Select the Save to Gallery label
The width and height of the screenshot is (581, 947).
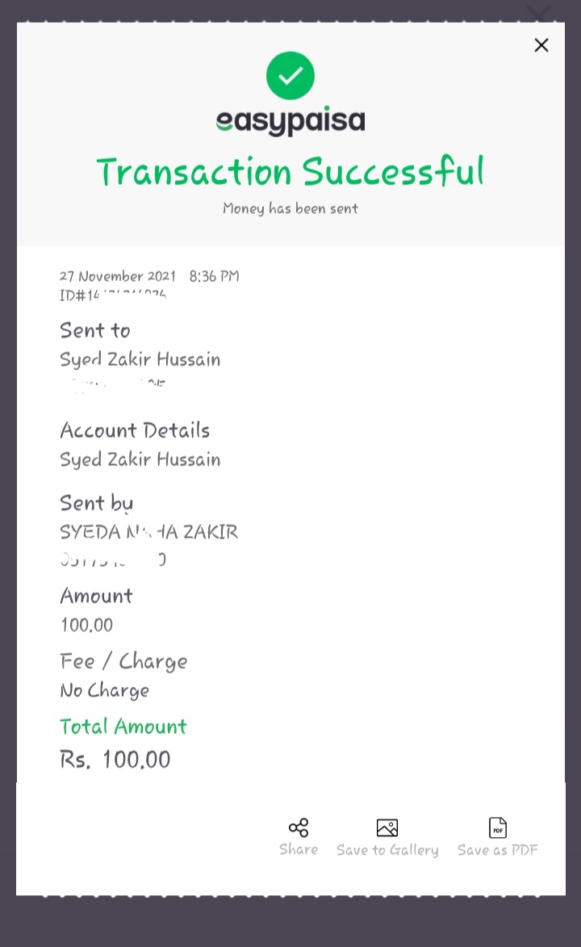(387, 850)
